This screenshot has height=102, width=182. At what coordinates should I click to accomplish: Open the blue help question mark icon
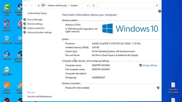pyautogui.click(x=160, y=11)
